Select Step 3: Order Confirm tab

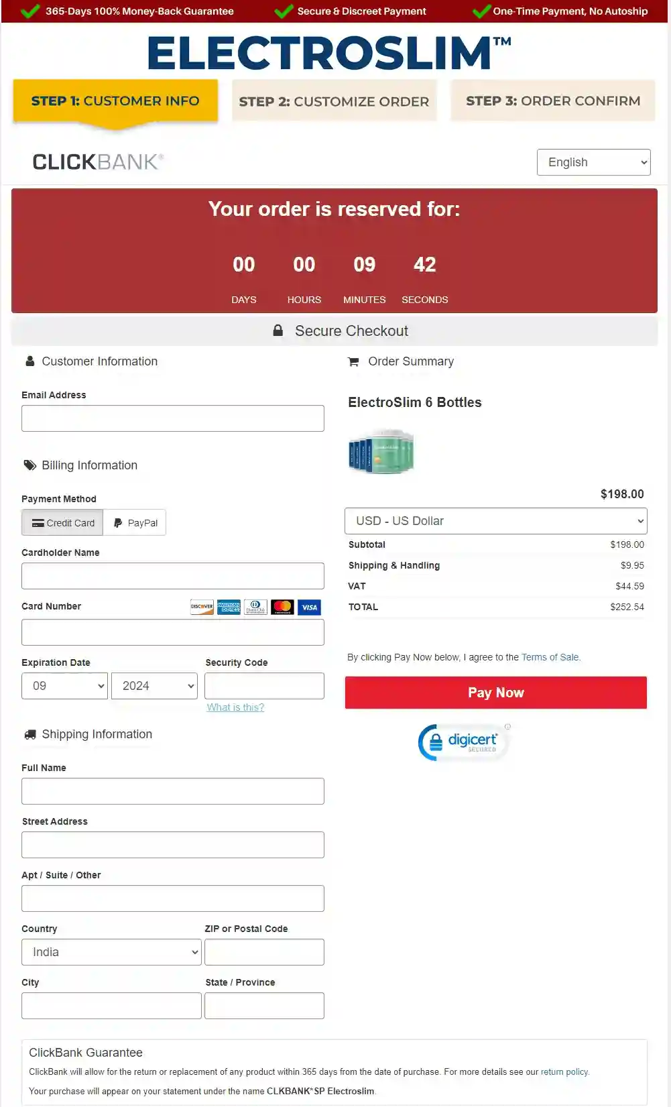pos(553,101)
